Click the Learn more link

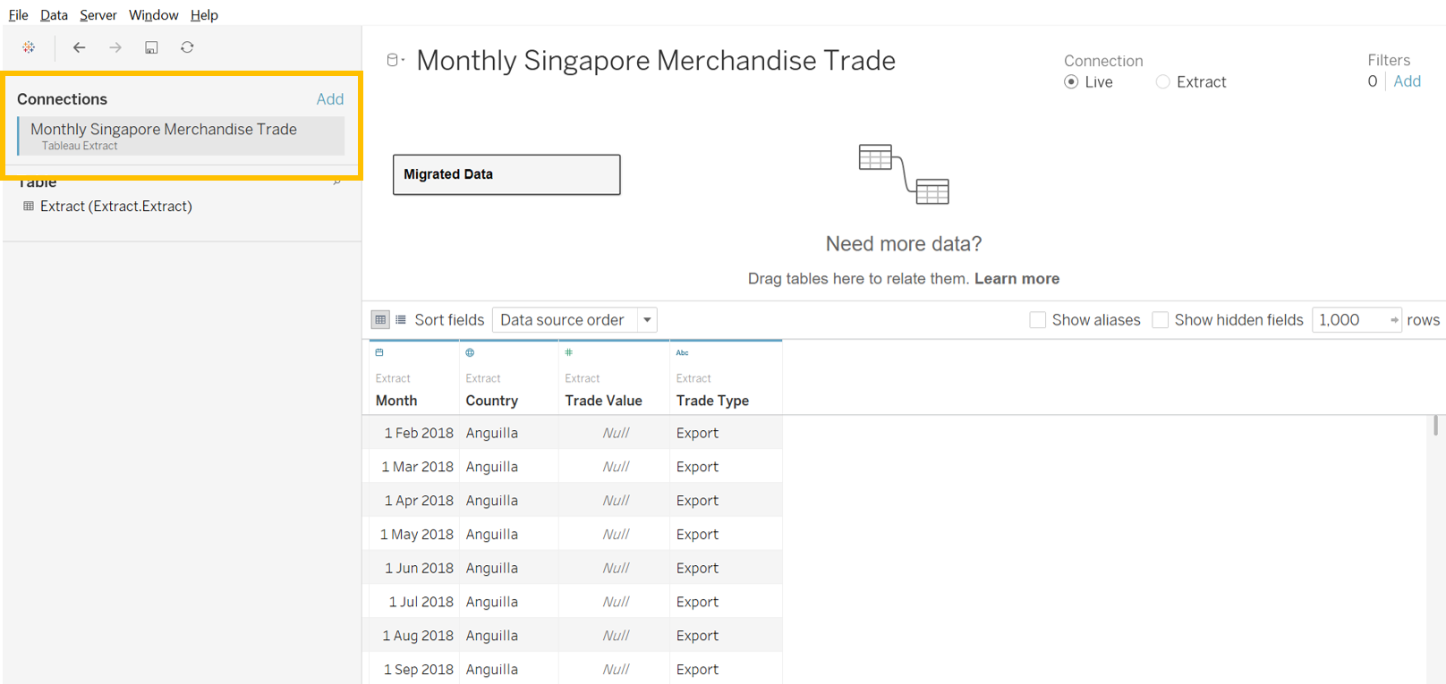coord(1016,279)
